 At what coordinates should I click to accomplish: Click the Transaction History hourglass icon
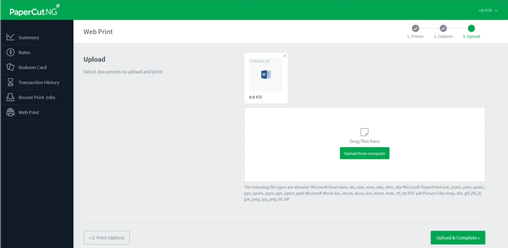point(10,82)
